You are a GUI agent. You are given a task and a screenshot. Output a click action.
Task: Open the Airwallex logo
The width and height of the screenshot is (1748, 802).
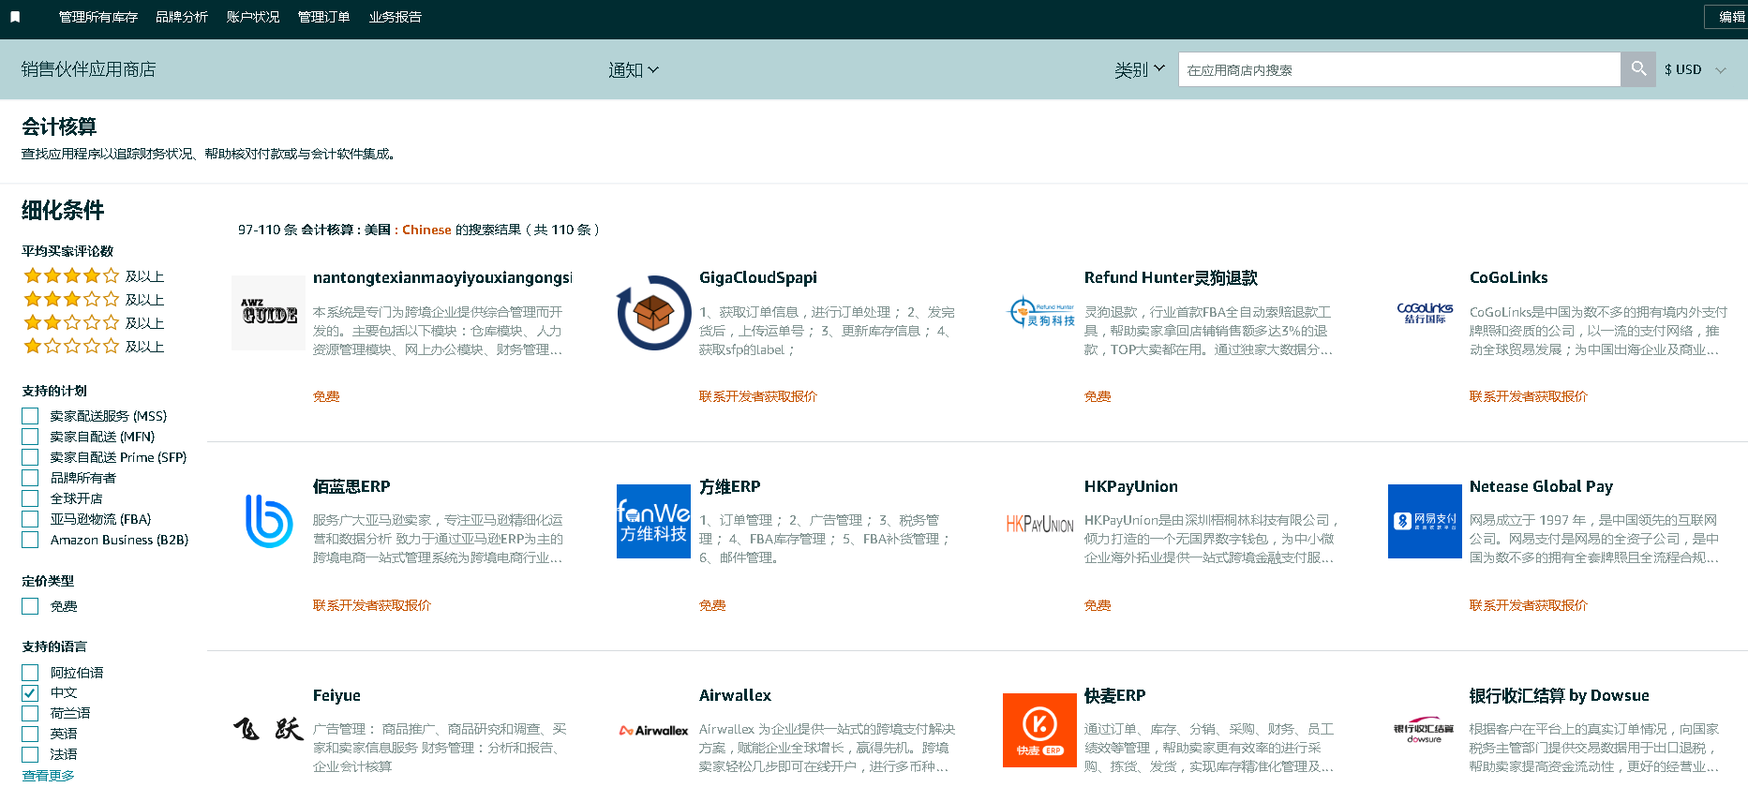654,730
